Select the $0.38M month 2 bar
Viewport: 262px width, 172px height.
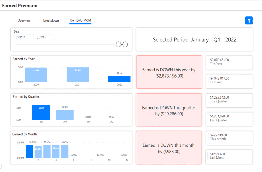click(38, 152)
